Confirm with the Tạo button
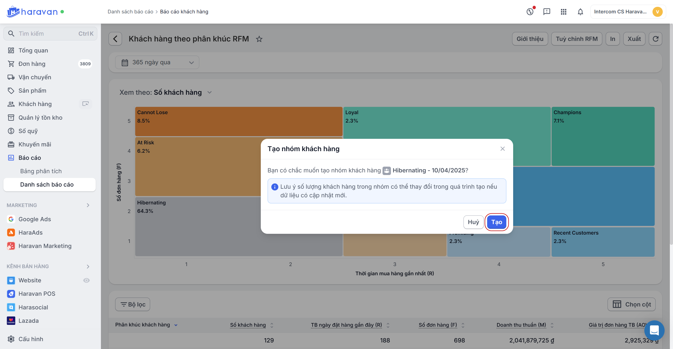Screen dimensions: 673x349 click(496, 222)
